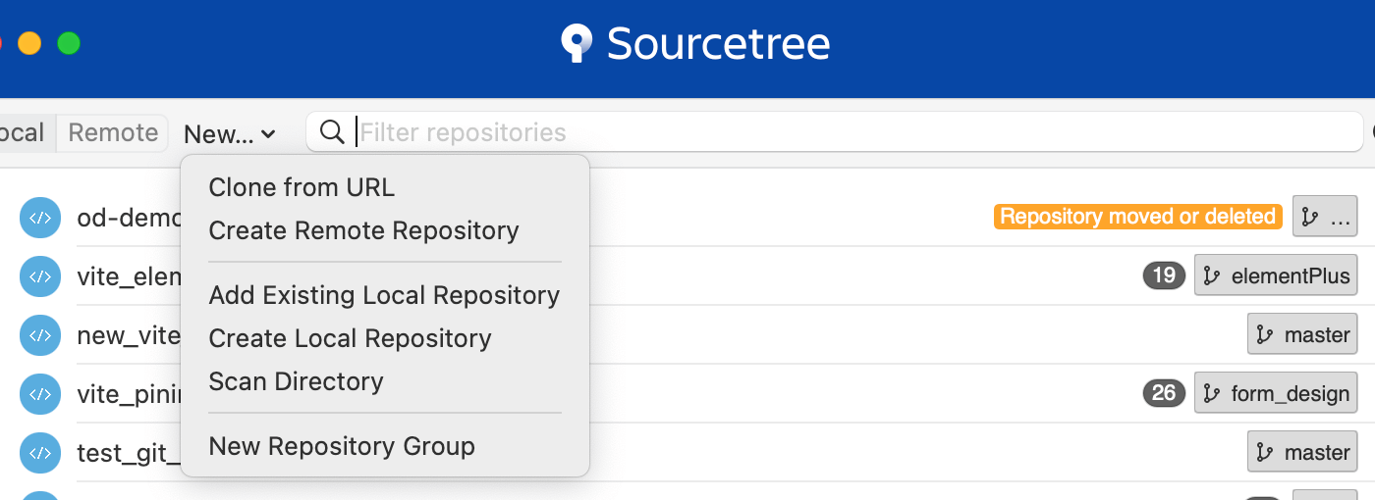Click the od-demo repository icon
The width and height of the screenshot is (1375, 500).
click(x=40, y=218)
